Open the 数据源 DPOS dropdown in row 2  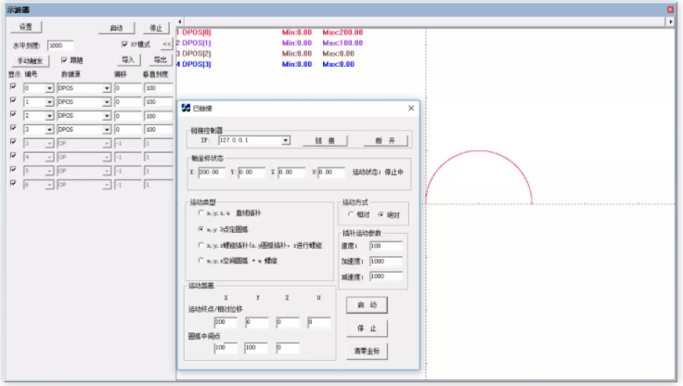tap(107, 116)
